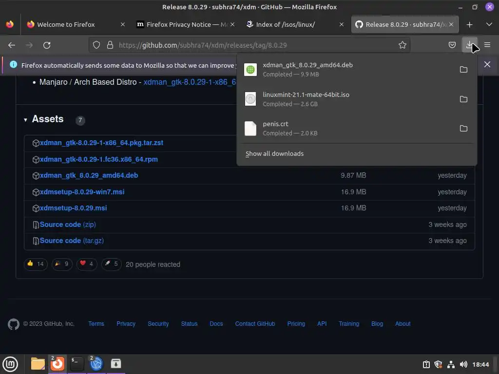Download Source code (tar.gz)

[72, 241]
